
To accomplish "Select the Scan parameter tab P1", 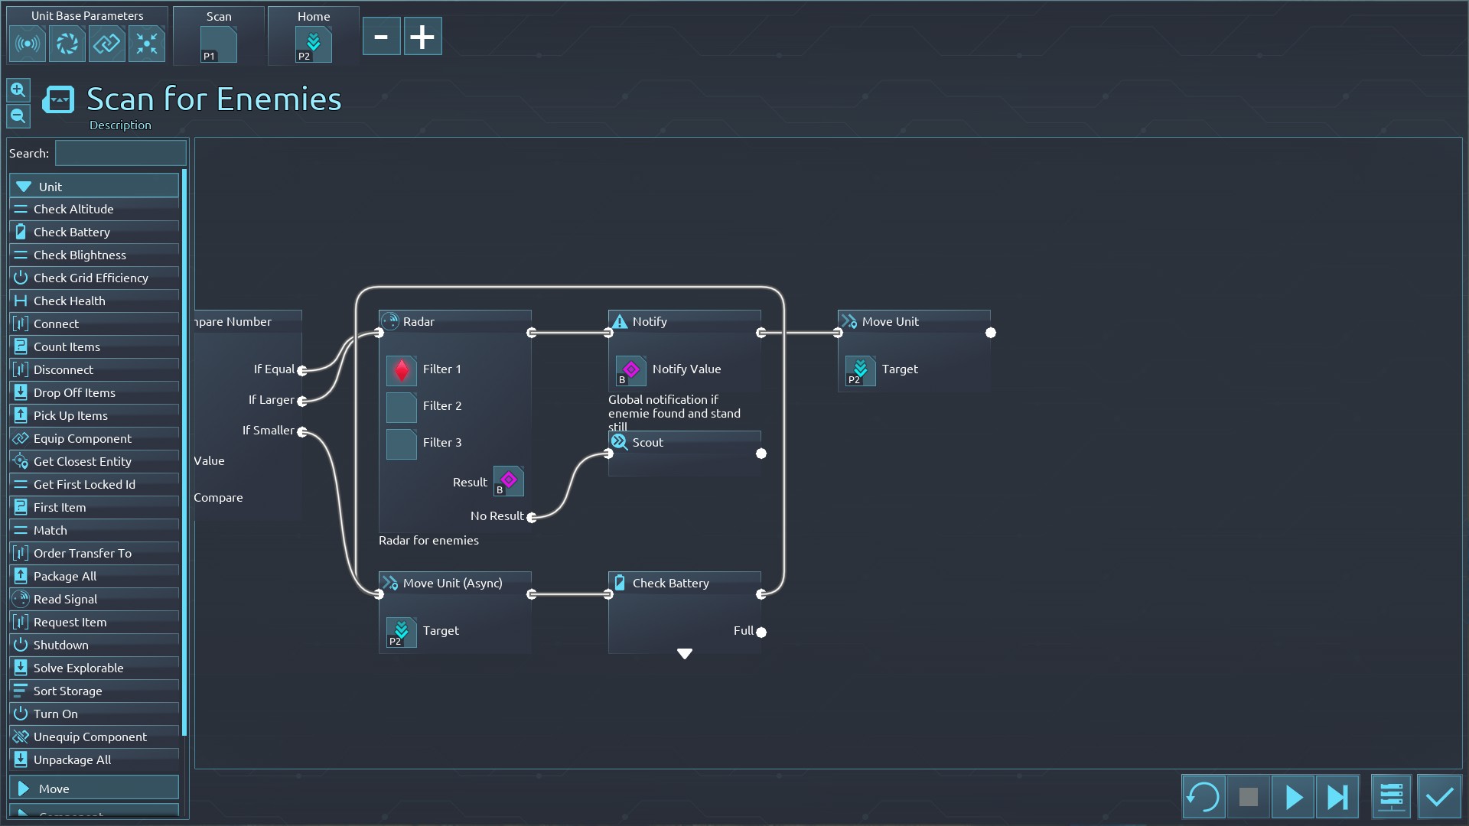I will click(x=218, y=44).
